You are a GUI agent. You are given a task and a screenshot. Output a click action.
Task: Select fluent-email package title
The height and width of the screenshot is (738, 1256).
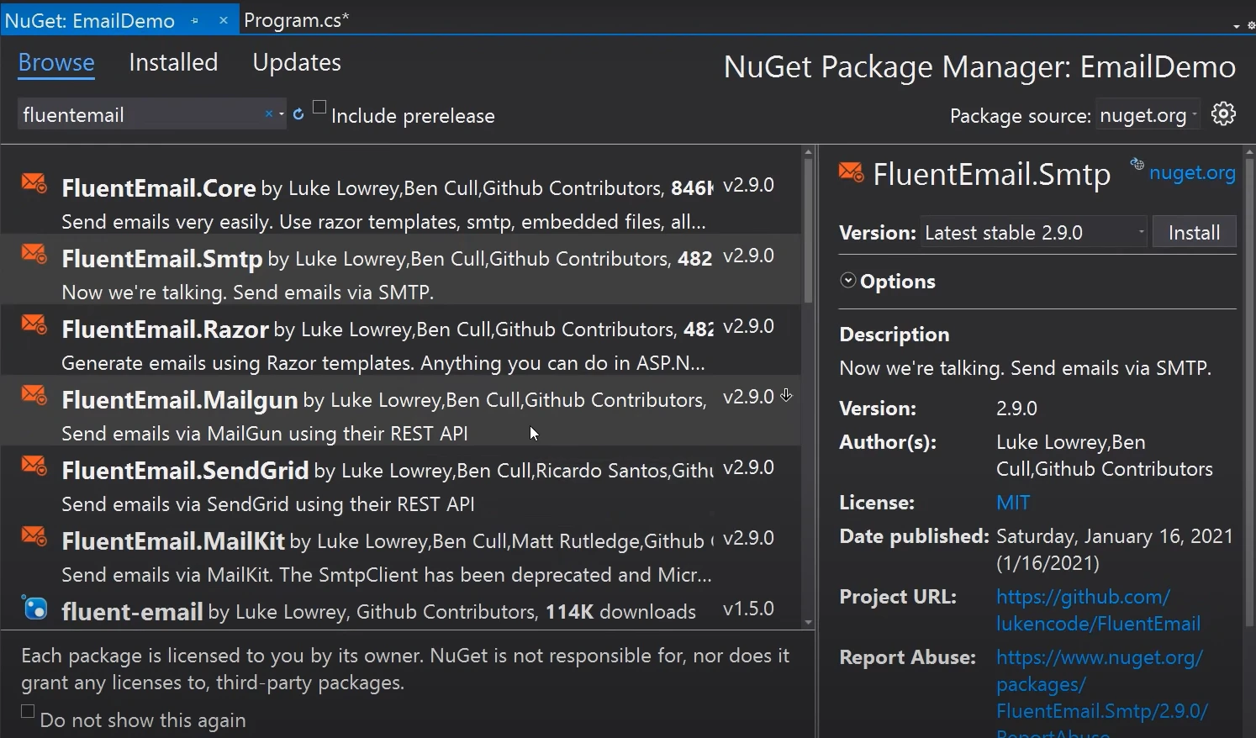click(132, 611)
